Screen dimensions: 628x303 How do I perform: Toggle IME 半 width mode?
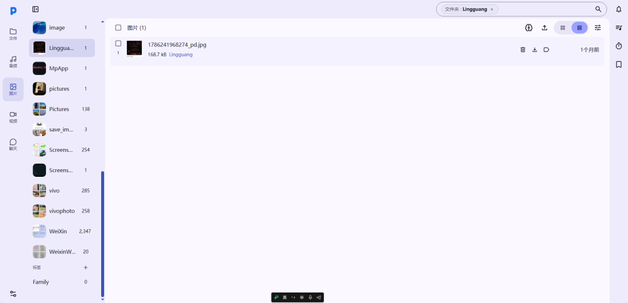point(302,297)
